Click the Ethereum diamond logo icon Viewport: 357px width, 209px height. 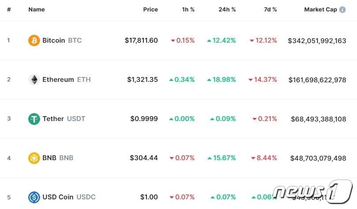click(34, 80)
